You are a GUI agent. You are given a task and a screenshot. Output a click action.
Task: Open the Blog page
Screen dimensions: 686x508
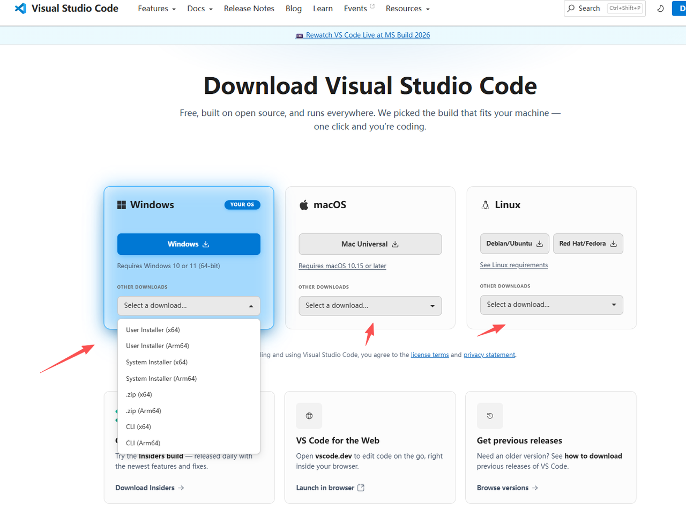point(294,9)
